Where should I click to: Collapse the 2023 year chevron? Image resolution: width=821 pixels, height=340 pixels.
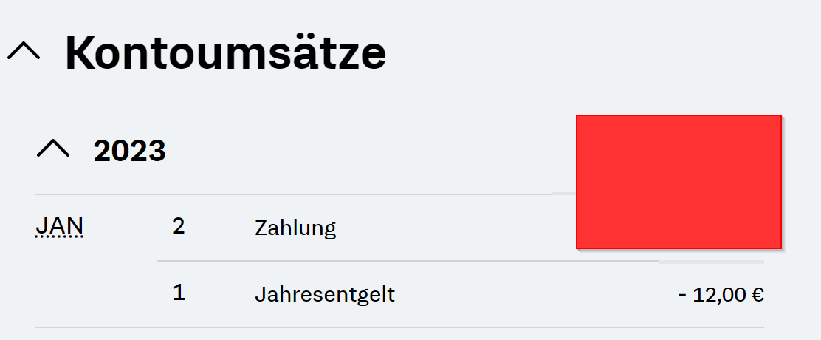53,149
